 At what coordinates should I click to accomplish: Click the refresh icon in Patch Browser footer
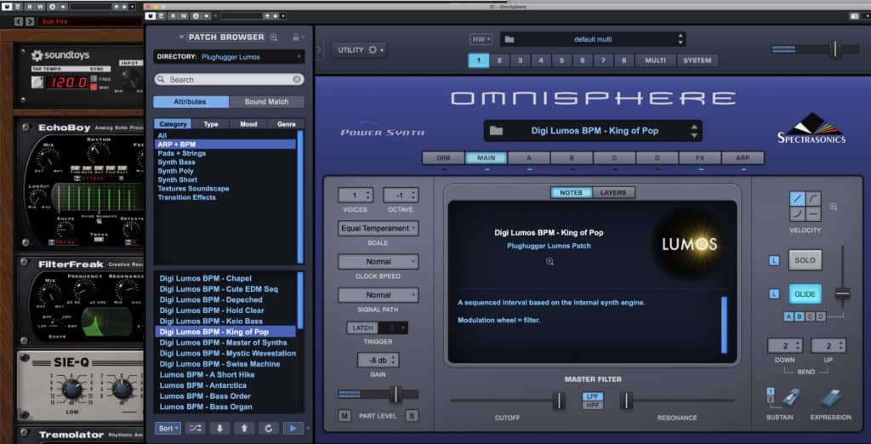click(268, 429)
